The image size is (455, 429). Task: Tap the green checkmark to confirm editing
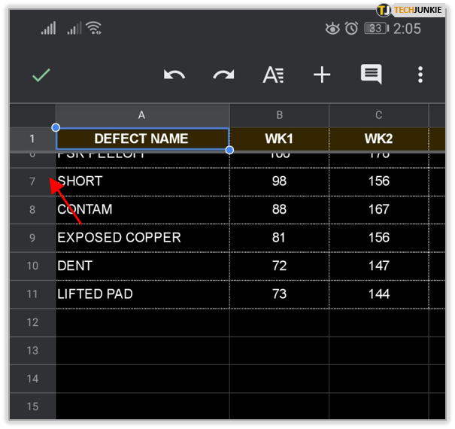tap(41, 75)
